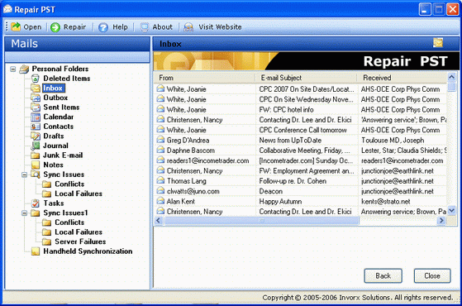Screen dimensions: 462x306
Task: Select the 'CPC Conference Call tomorrow' email
Action: [302, 130]
